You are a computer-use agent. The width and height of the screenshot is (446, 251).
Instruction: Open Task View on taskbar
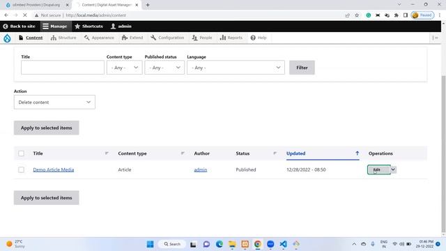[194, 244]
